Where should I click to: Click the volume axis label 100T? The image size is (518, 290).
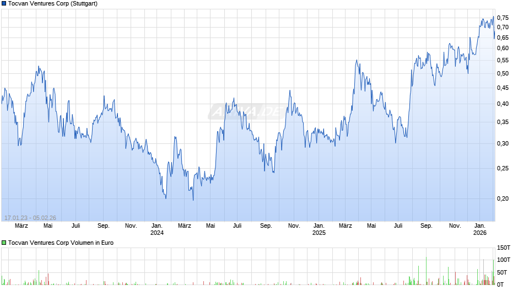pyautogui.click(x=504, y=260)
